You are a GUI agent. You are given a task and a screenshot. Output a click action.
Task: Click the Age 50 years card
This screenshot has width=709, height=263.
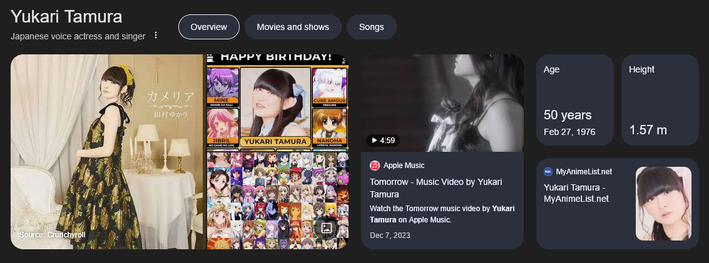coord(574,100)
